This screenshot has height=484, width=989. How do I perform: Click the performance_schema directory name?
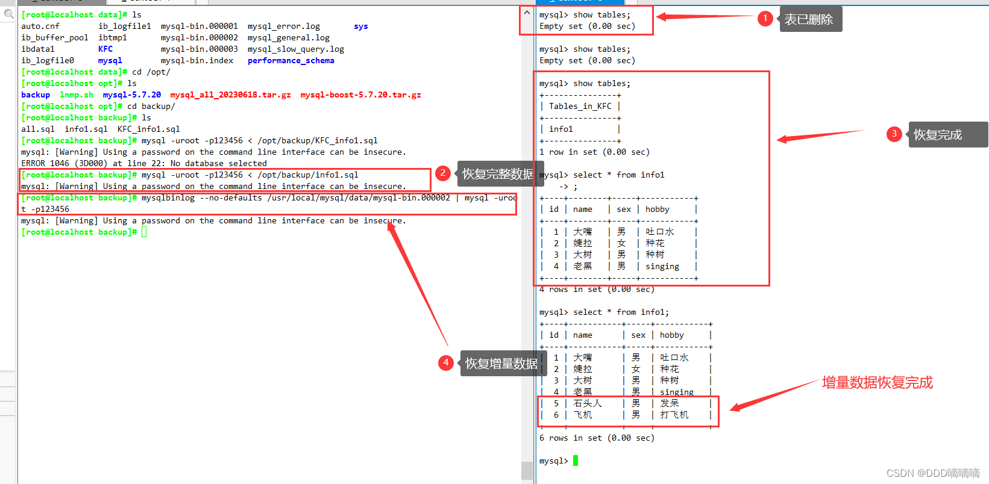point(291,60)
